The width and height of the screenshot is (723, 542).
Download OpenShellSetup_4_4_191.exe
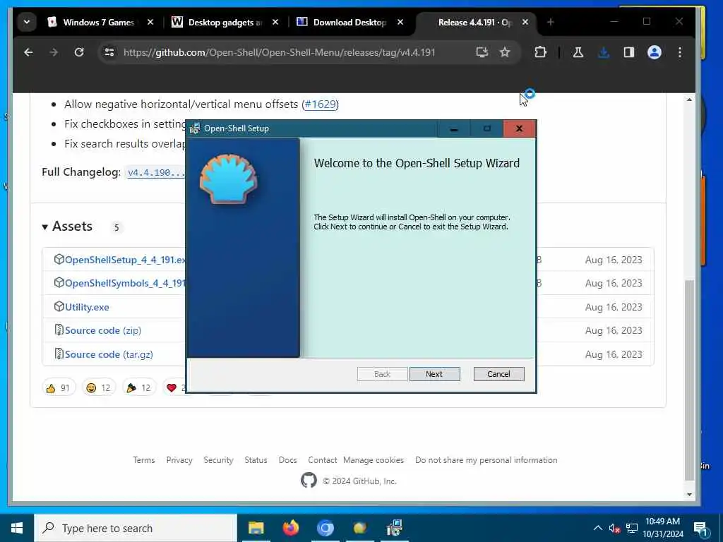[x=125, y=260]
